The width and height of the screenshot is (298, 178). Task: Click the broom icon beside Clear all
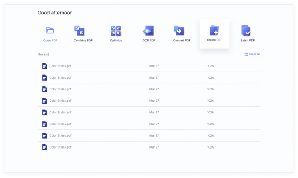[246, 54]
